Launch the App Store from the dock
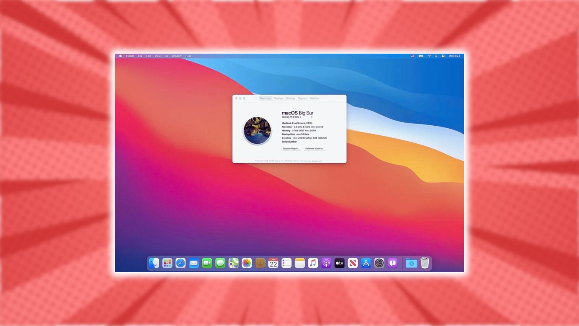Image resolution: width=579 pixels, height=326 pixels. click(x=366, y=263)
